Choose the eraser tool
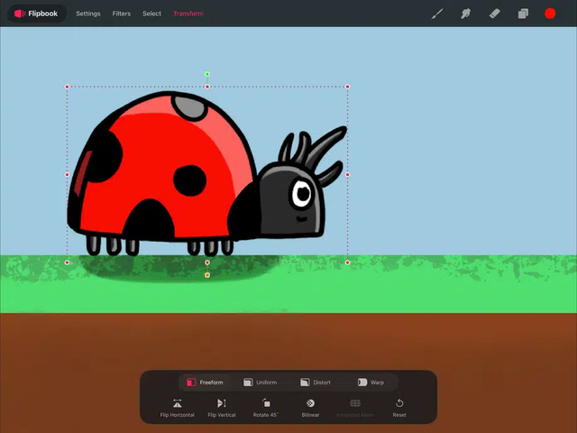The image size is (577, 433). pyautogui.click(x=494, y=14)
